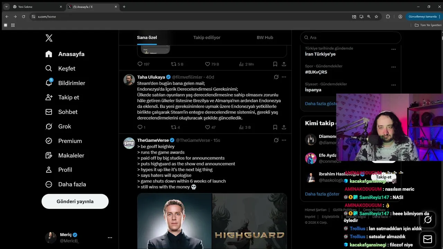The image size is (443, 249).
Task: Bookmark page with star icon
Action: [x=376, y=17]
